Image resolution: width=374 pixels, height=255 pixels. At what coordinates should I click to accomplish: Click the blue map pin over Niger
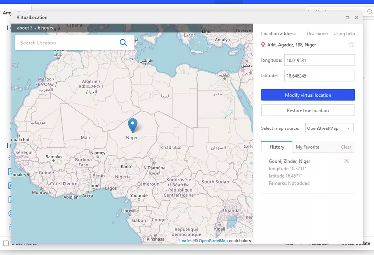(x=132, y=125)
